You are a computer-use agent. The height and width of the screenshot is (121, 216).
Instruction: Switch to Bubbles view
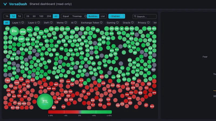[x=93, y=16]
